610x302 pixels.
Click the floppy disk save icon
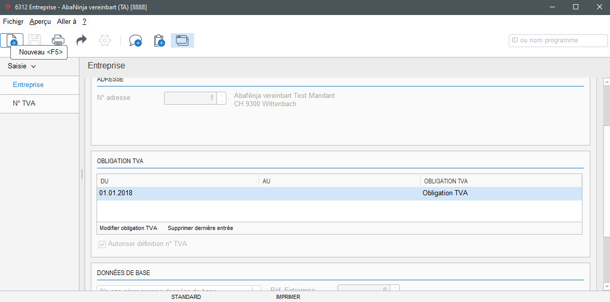coord(35,40)
